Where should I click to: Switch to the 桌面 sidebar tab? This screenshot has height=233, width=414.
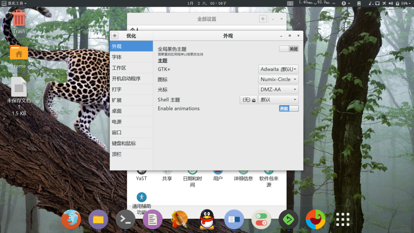coord(131,111)
